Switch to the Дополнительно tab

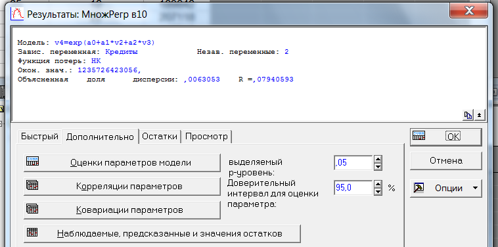[100, 137]
